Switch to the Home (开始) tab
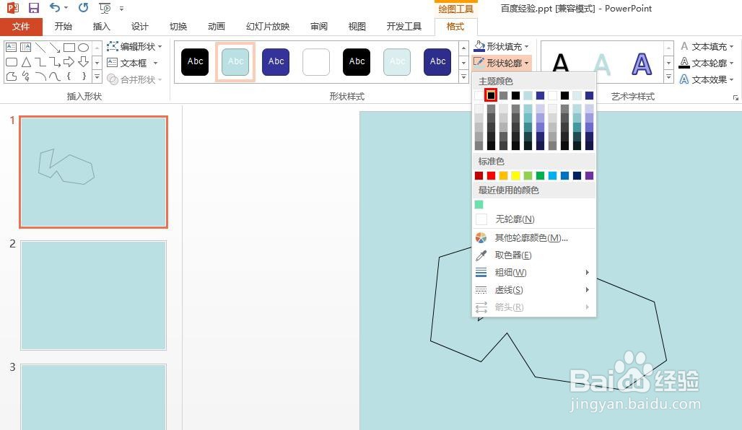The image size is (742, 430). (63, 27)
